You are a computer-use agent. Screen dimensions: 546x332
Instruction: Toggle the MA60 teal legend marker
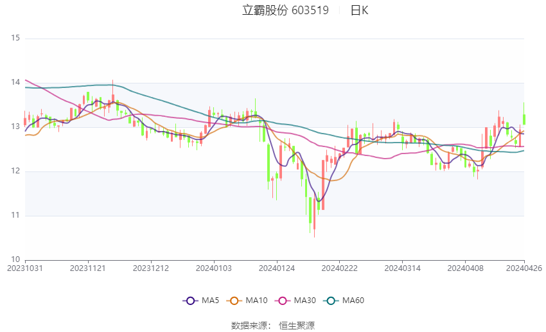[x=331, y=301]
